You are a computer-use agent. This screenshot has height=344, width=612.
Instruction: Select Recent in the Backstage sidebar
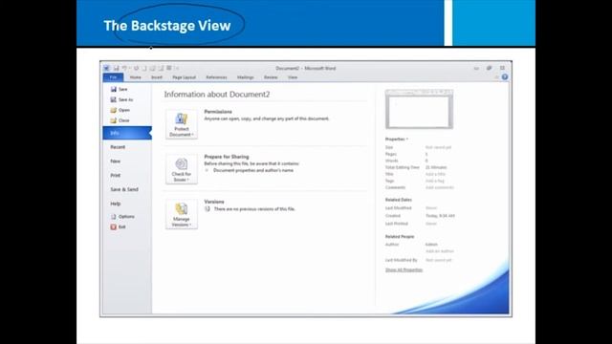coord(118,147)
